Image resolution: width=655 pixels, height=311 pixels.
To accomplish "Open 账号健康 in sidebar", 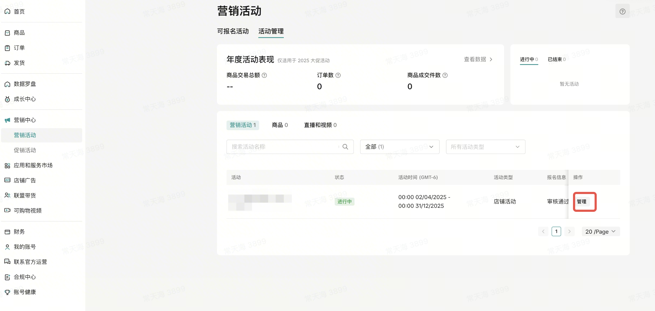I will [25, 292].
